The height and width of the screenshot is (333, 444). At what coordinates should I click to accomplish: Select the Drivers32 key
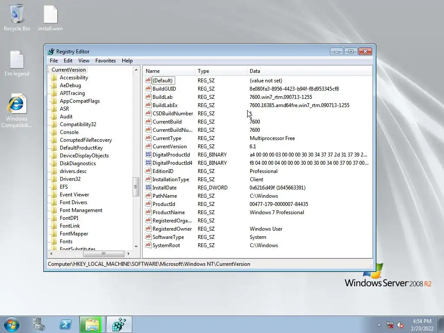pyautogui.click(x=70, y=179)
